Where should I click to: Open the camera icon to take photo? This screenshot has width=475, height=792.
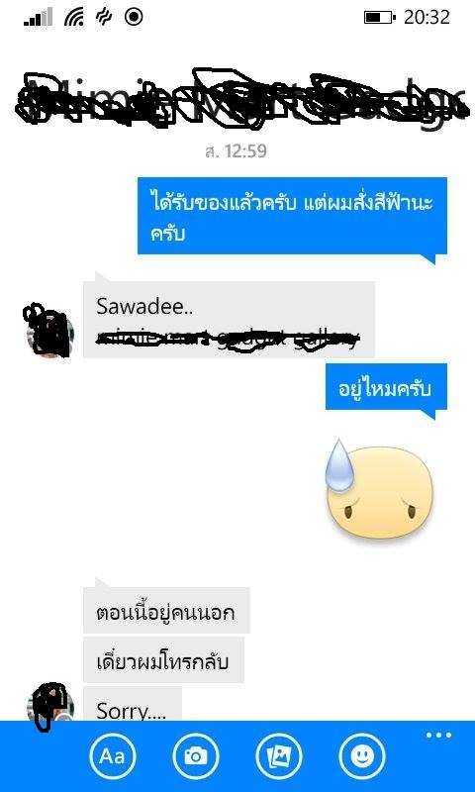tap(196, 756)
